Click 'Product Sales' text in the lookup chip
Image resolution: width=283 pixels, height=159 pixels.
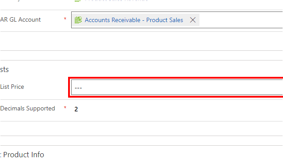coord(164,20)
